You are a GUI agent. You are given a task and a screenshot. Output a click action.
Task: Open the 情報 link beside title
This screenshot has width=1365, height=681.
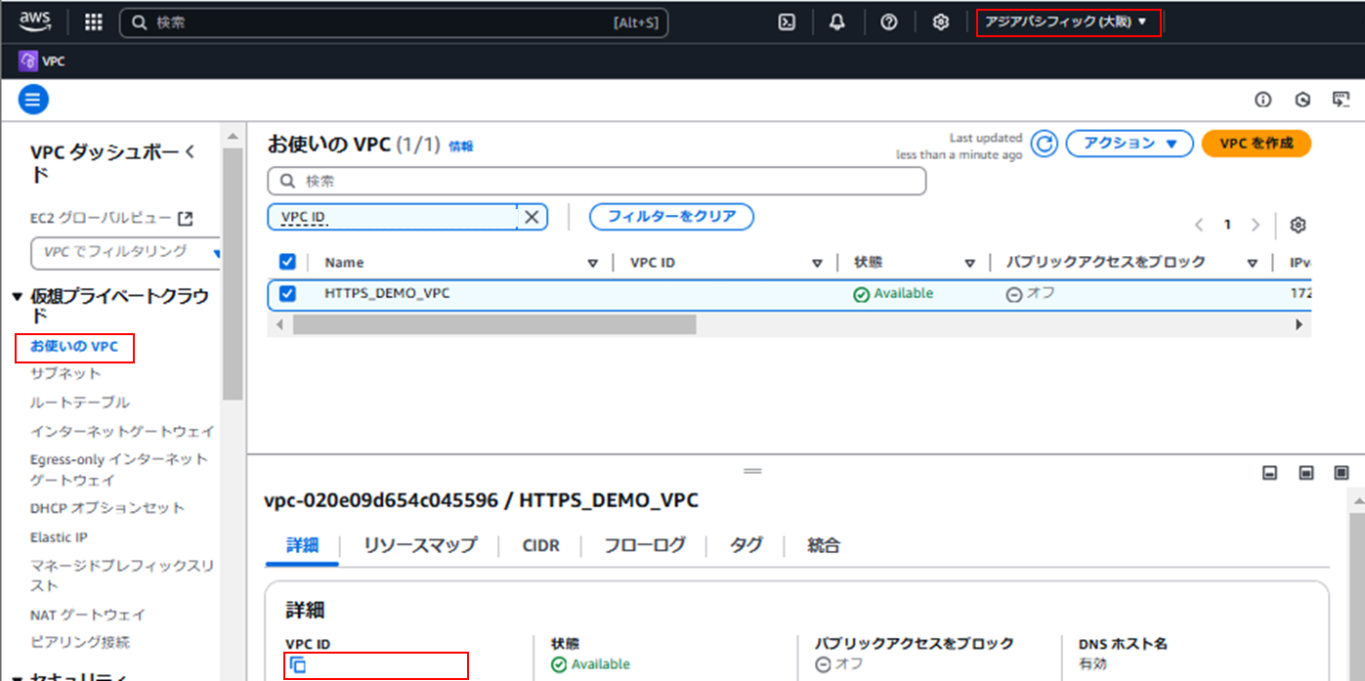[x=461, y=147]
